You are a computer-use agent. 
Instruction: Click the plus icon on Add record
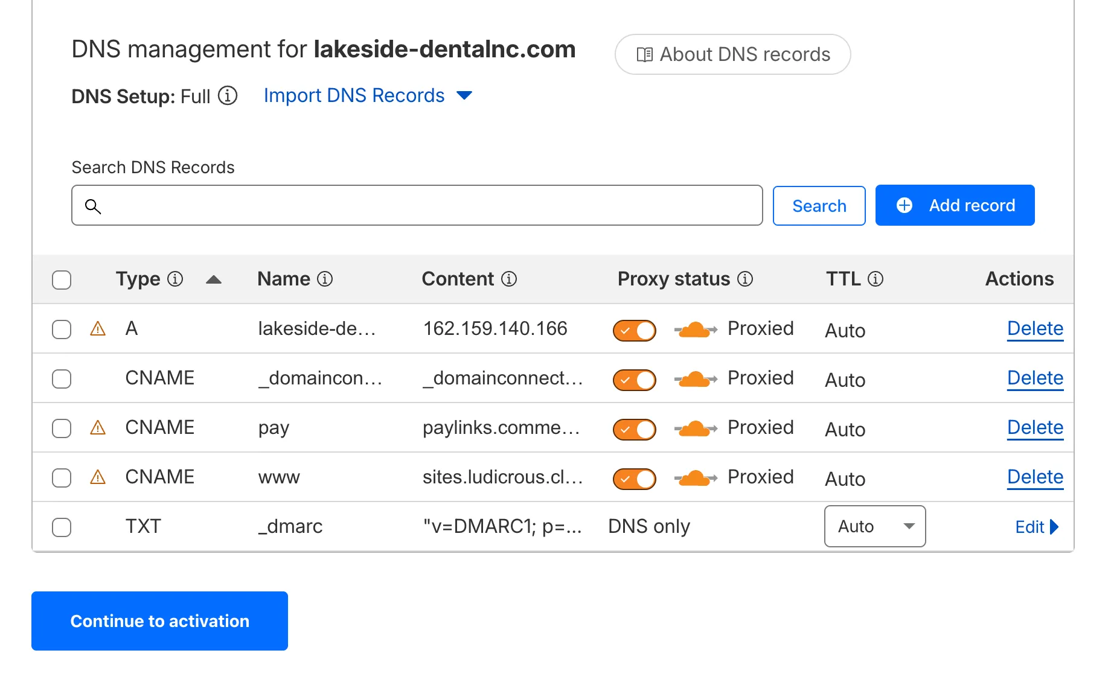pyautogui.click(x=904, y=205)
